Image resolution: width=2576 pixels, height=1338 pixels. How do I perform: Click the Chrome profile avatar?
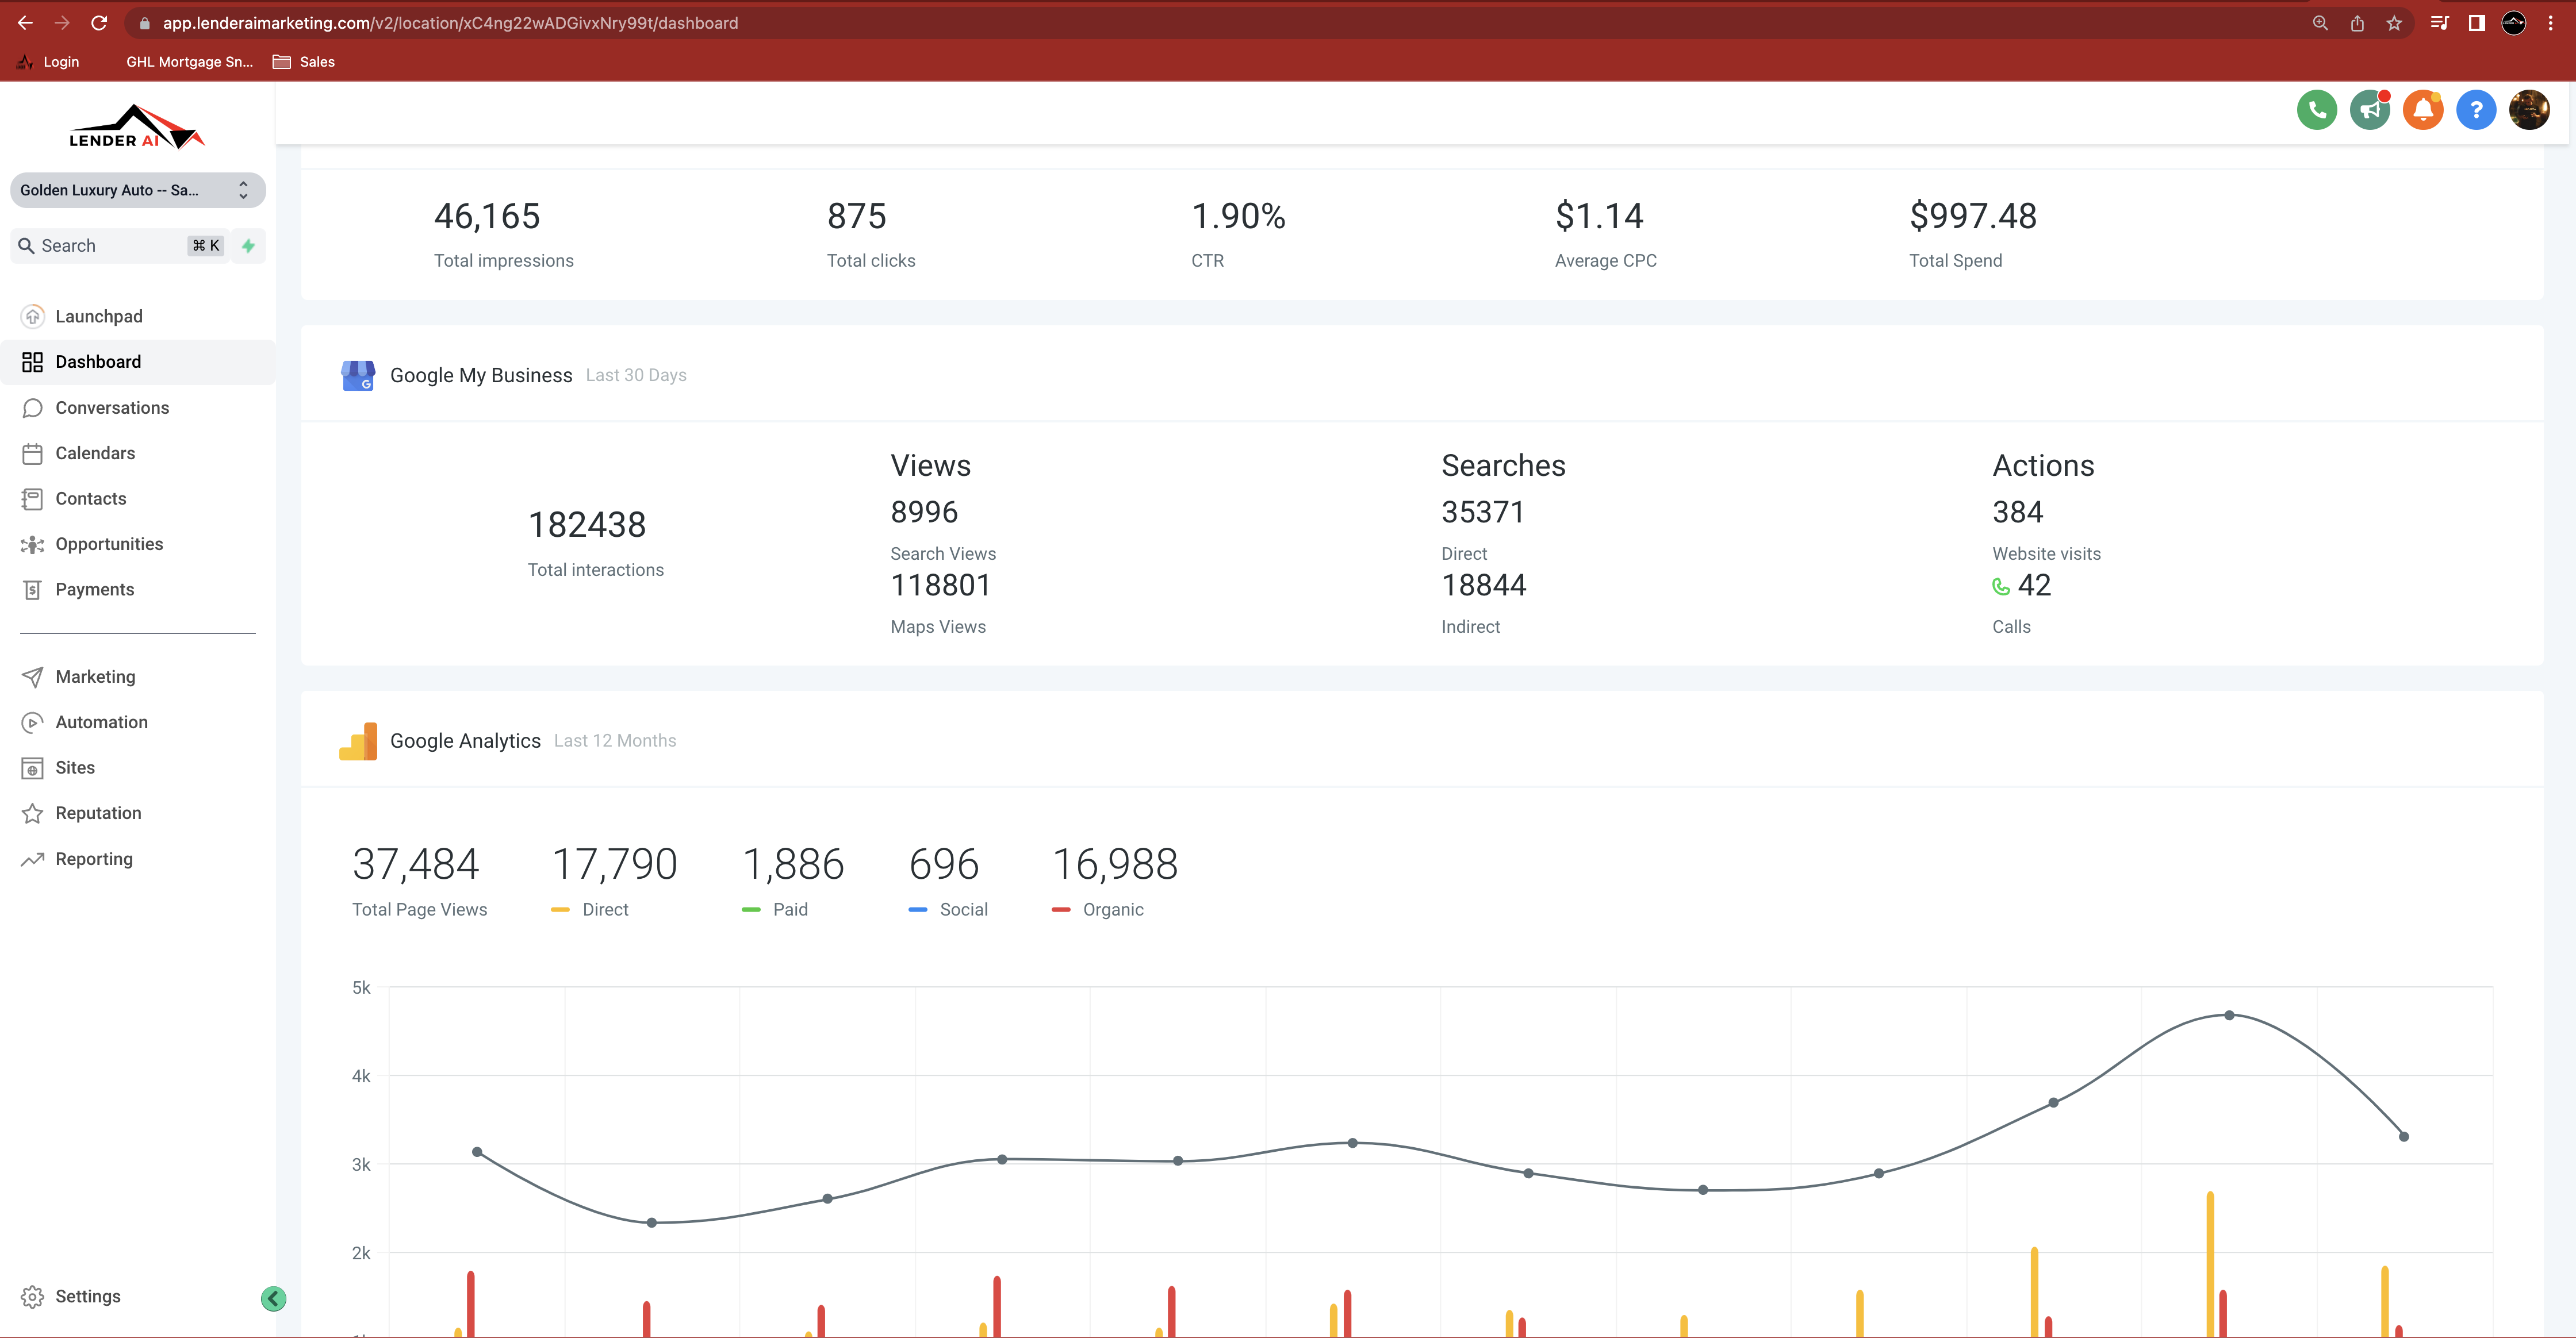point(2514,23)
